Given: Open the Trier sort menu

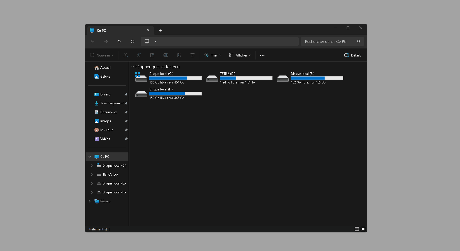Looking at the screenshot, I should pyautogui.click(x=213, y=55).
